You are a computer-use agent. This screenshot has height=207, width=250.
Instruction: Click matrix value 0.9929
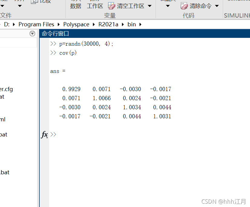(71, 89)
